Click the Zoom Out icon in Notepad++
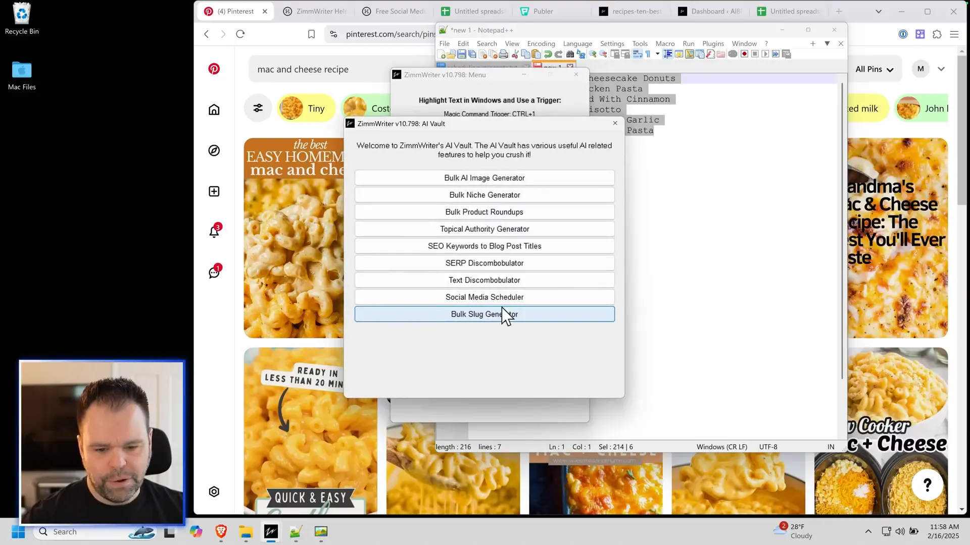The width and height of the screenshot is (970, 545). pos(603,54)
